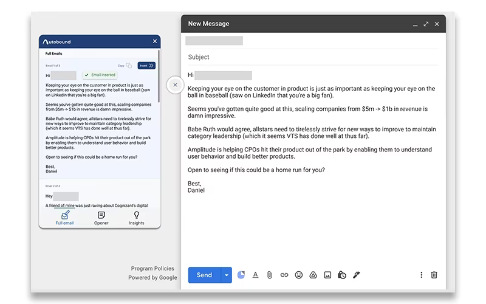The height and width of the screenshot is (304, 486).
Task: Click the circular X button beside Autobound panel
Action: [175, 85]
